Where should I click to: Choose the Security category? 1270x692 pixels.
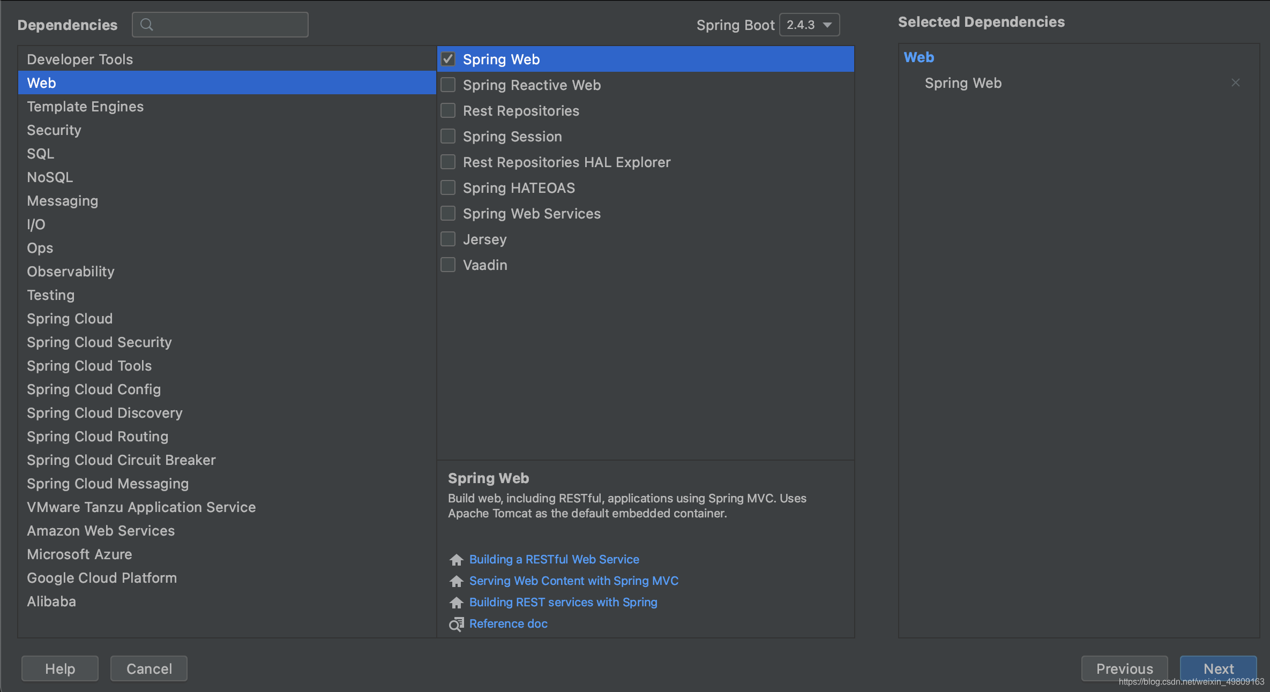[x=227, y=130]
